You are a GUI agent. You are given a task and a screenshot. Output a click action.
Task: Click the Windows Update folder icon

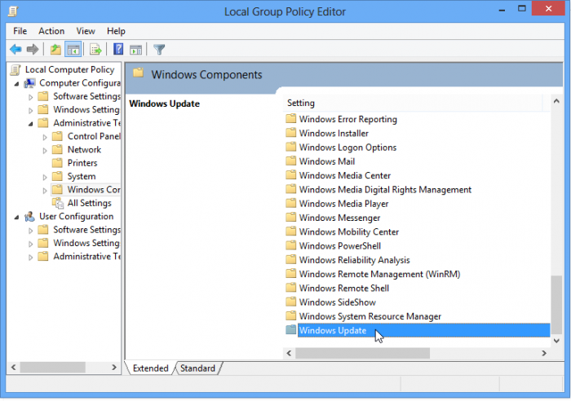point(290,329)
